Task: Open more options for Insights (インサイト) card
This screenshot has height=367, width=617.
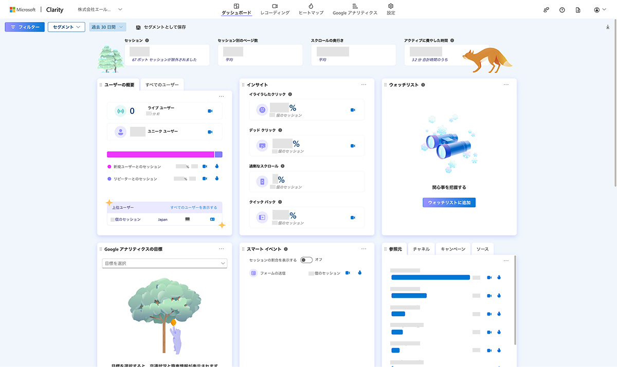Action: point(364,85)
